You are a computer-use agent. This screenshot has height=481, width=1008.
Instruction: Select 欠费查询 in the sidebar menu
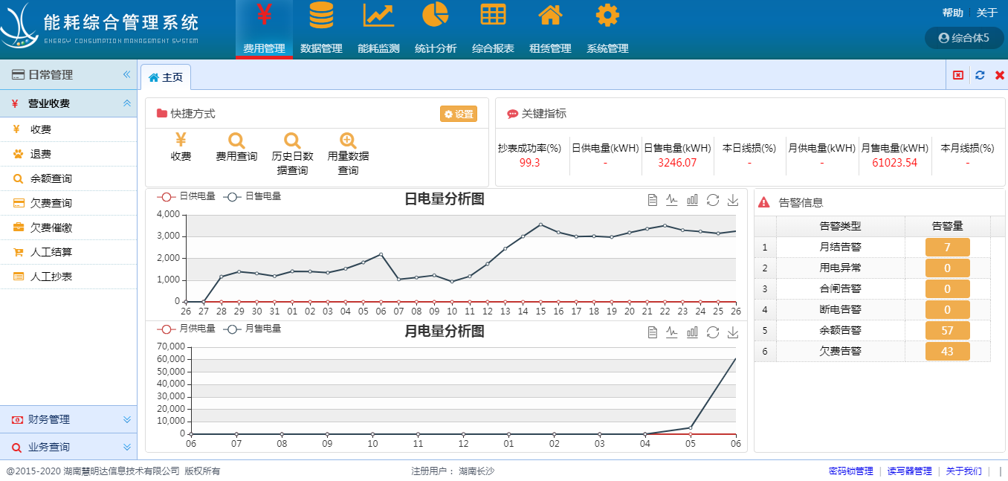pyautogui.click(x=51, y=203)
